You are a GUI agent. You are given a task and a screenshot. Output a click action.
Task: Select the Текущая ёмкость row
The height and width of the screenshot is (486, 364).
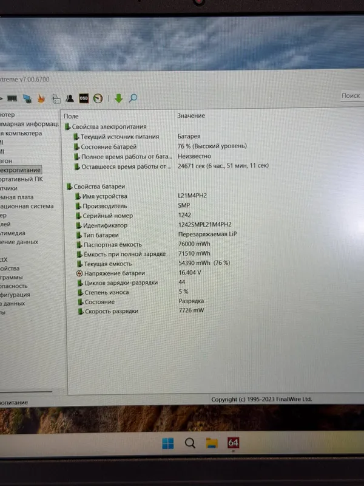pyautogui.click(x=104, y=264)
